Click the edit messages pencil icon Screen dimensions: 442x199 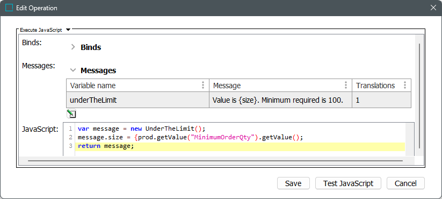tap(71, 114)
